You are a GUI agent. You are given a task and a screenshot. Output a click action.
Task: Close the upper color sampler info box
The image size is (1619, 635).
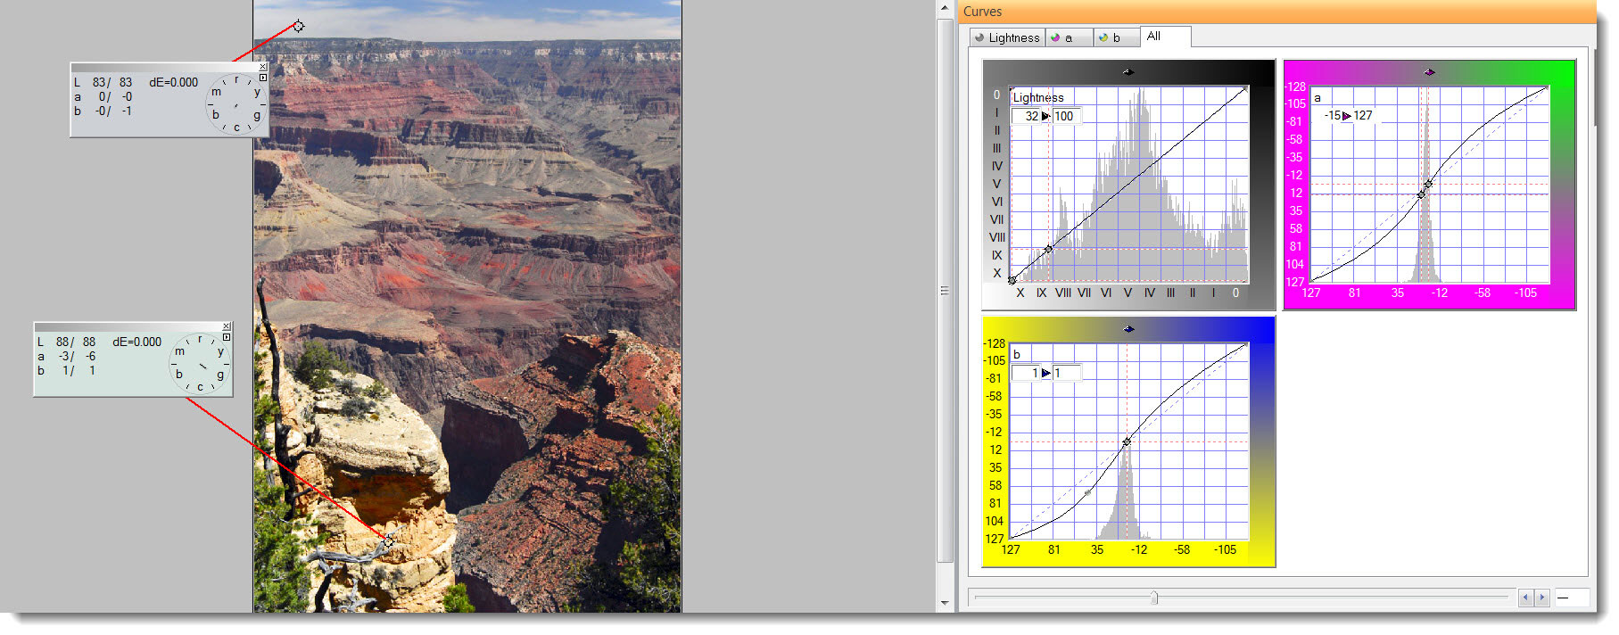point(262,67)
